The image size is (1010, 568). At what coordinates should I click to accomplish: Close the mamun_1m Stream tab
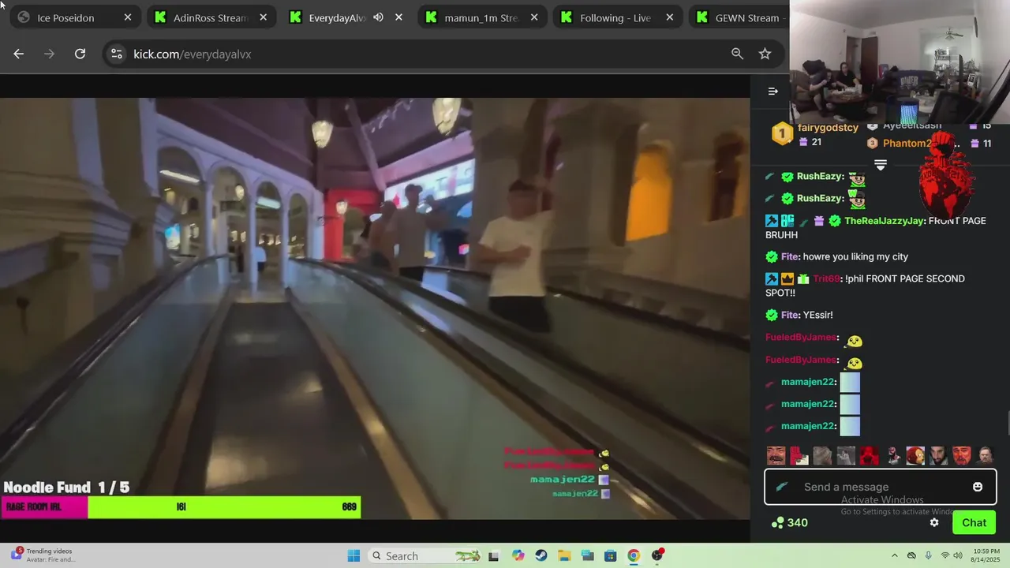(535, 17)
